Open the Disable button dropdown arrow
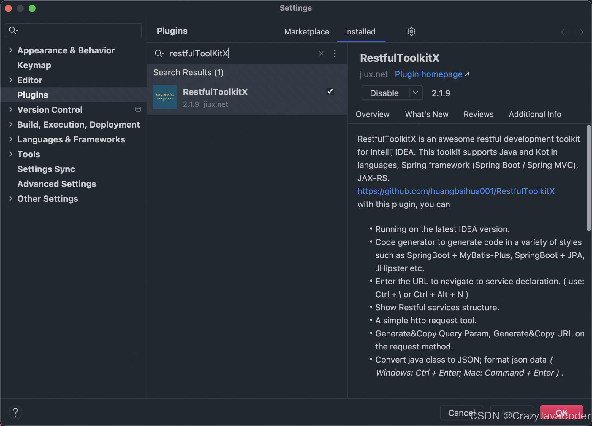592x426 pixels. 416,93
